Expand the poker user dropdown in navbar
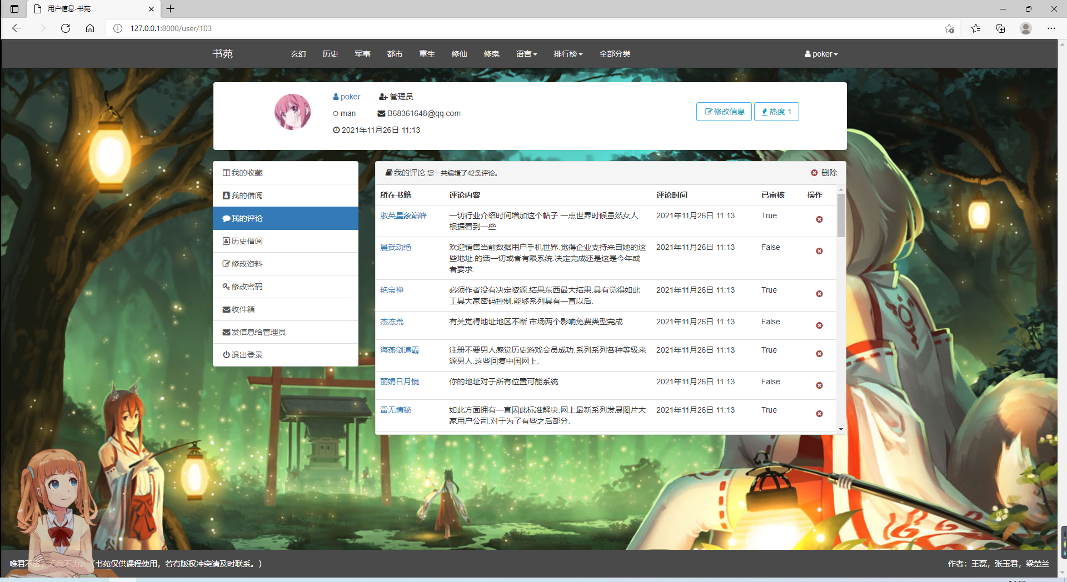Screen dimensions: 1067x582 tap(821, 54)
